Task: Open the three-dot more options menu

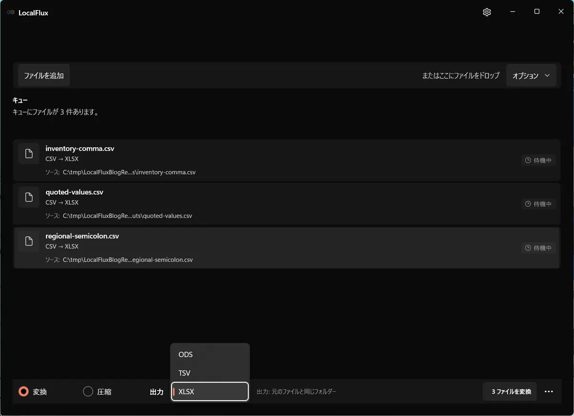Action: pos(549,392)
